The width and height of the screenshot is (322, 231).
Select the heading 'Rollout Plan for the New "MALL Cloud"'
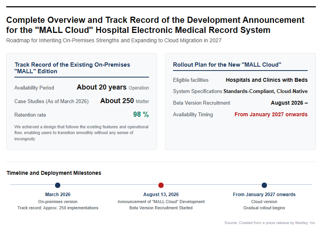[x=227, y=65]
